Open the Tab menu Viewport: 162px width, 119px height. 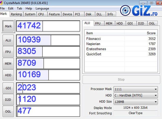click(x=19, y=8)
